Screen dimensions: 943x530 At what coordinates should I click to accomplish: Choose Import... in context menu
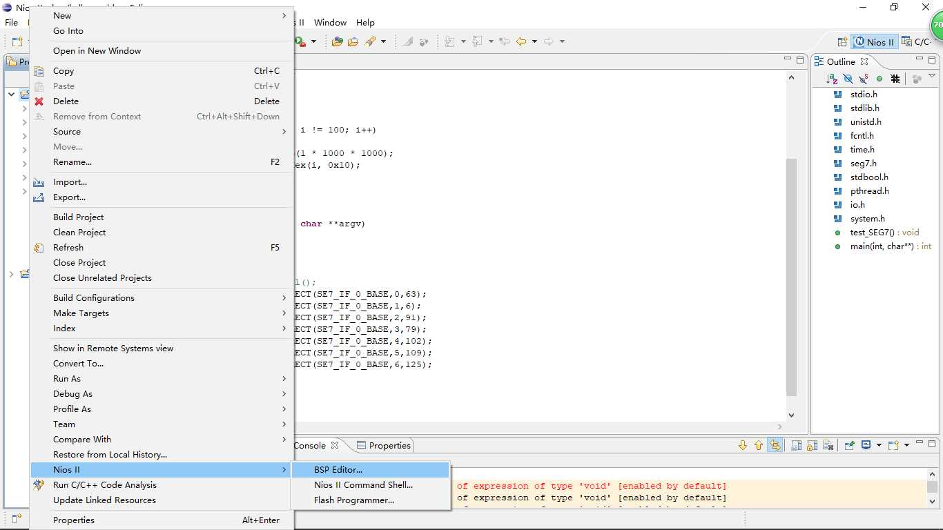click(162, 182)
